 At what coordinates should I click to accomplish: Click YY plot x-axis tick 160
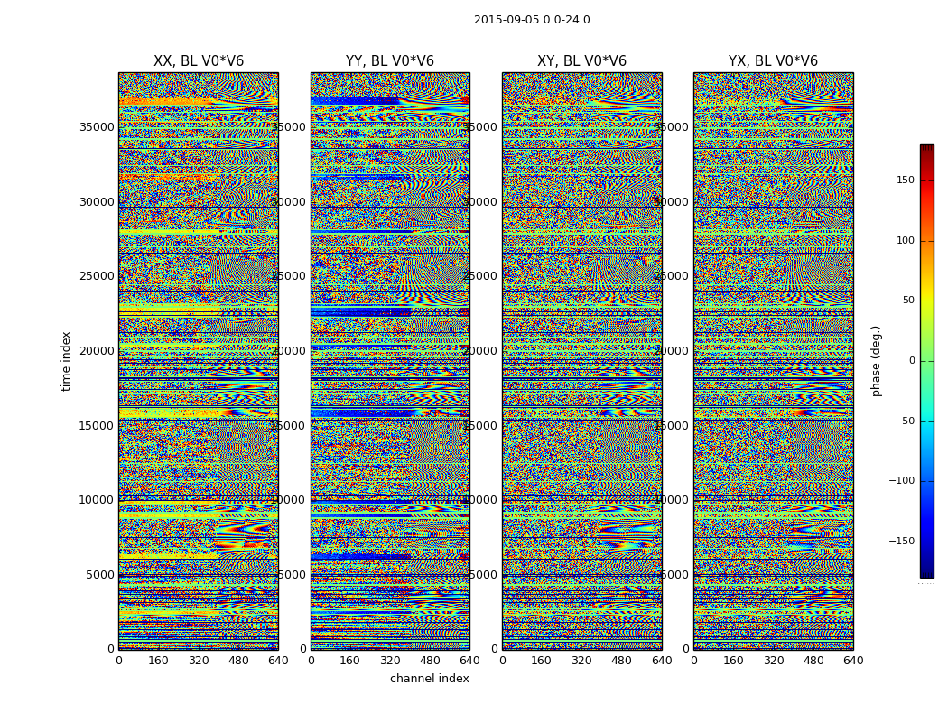350,661
